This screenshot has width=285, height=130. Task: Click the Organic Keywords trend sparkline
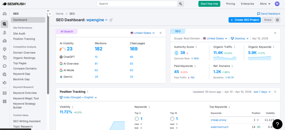[x=260, y=58]
